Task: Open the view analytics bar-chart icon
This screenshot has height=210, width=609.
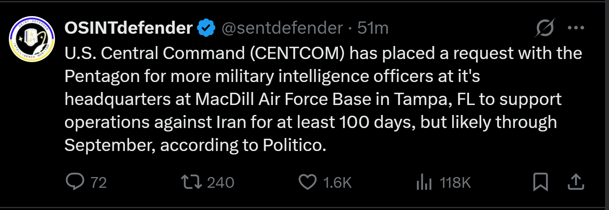Action: [x=424, y=182]
